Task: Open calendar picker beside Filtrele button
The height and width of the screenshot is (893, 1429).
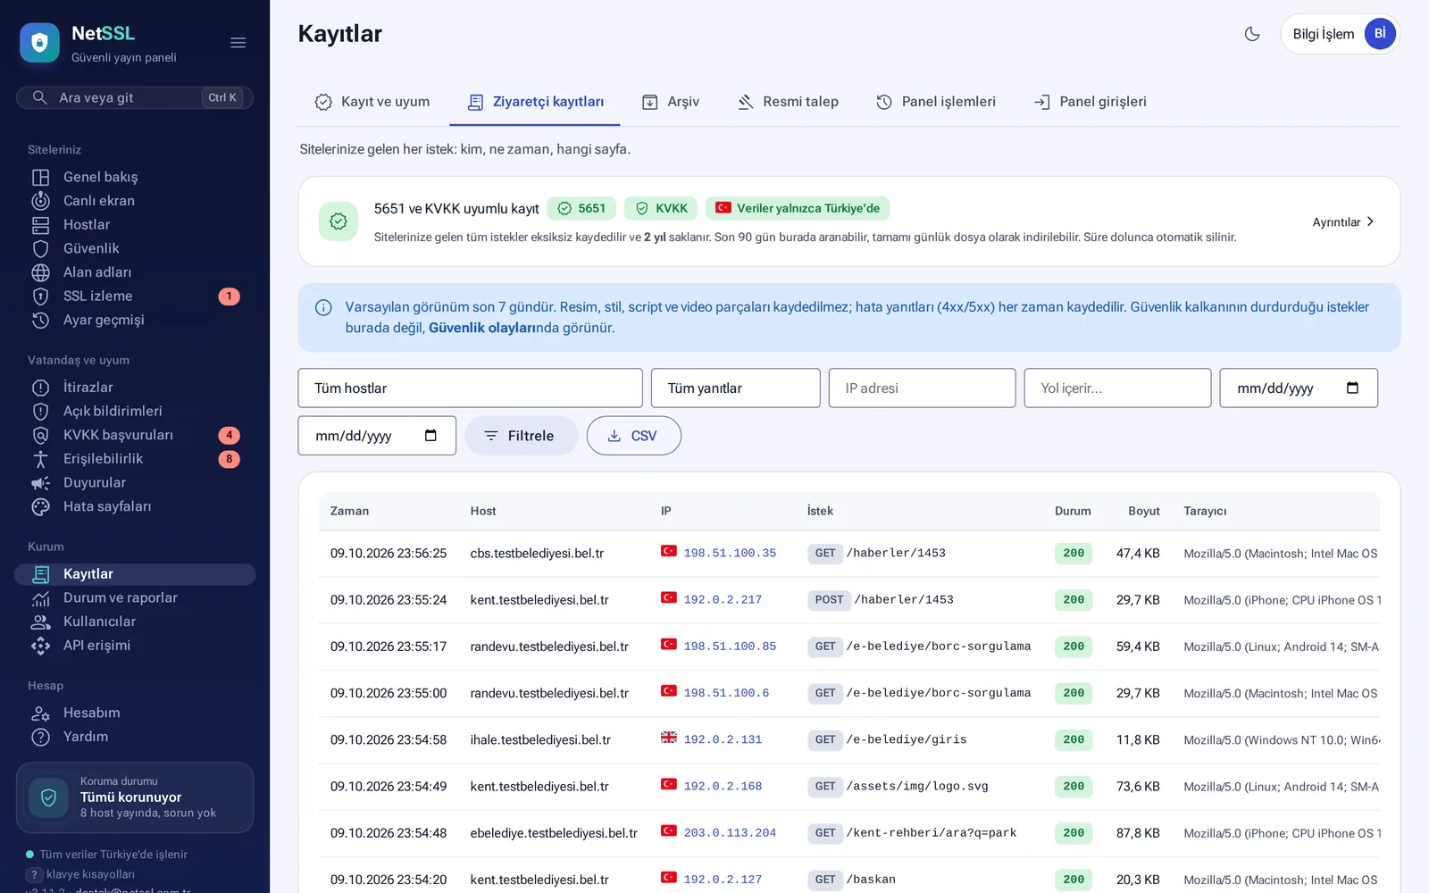Action: (430, 435)
